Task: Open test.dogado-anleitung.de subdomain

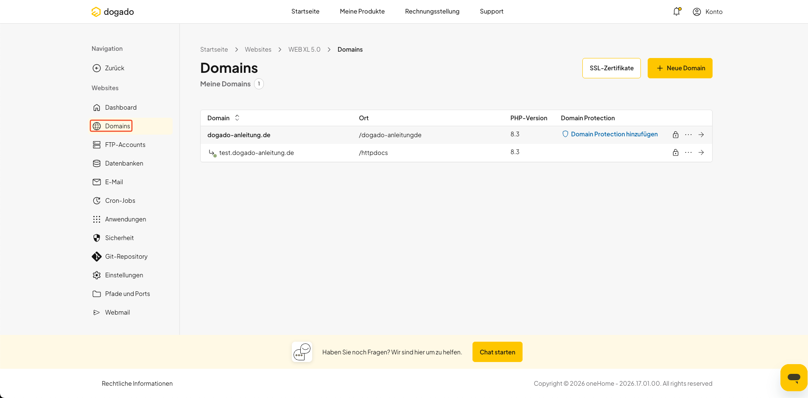Action: click(256, 153)
